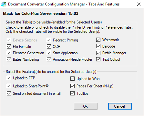This screenshot has width=144, height=116.
Task: Disable the Barcode tab checkbox
Action: pyautogui.click(x=98, y=46)
